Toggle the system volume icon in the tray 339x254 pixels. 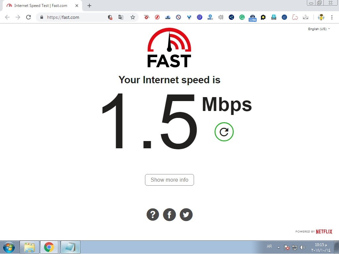303,247
